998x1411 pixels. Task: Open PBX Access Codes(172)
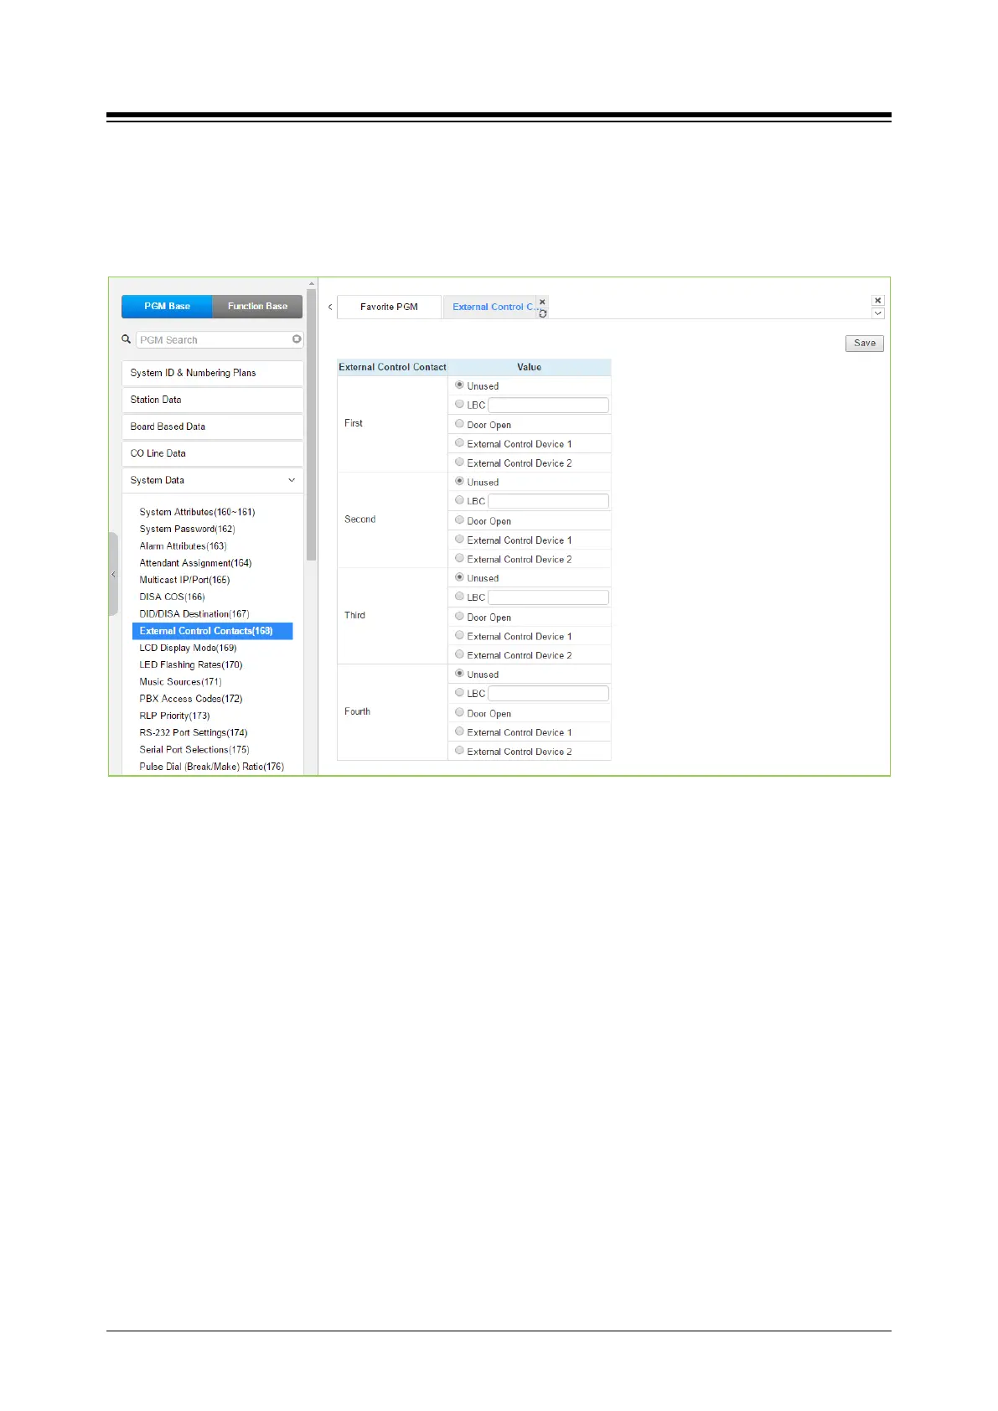click(191, 699)
